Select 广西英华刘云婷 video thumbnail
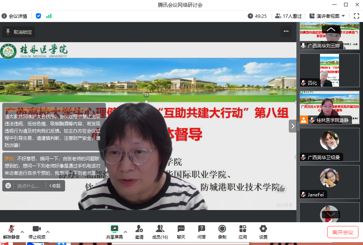The image size is (363, 245). (x=330, y=36)
